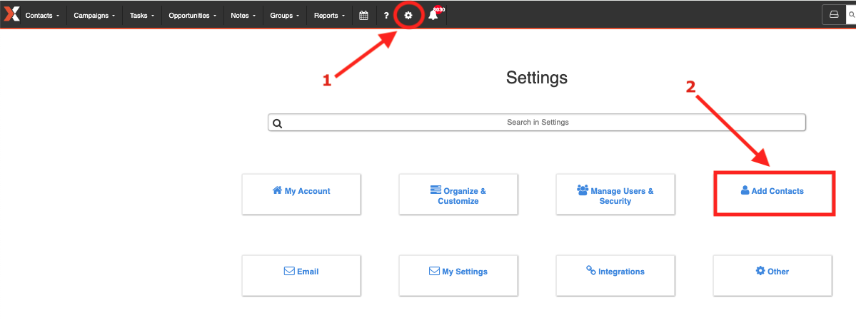Open the Contacts dropdown menu
Viewport: 856px width, 320px height.
[x=43, y=15]
